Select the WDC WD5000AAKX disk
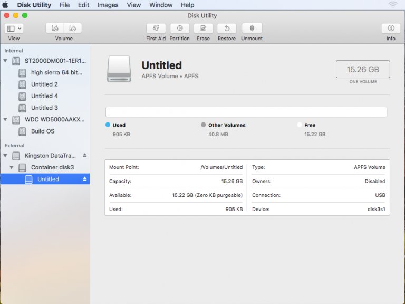 coord(45,119)
